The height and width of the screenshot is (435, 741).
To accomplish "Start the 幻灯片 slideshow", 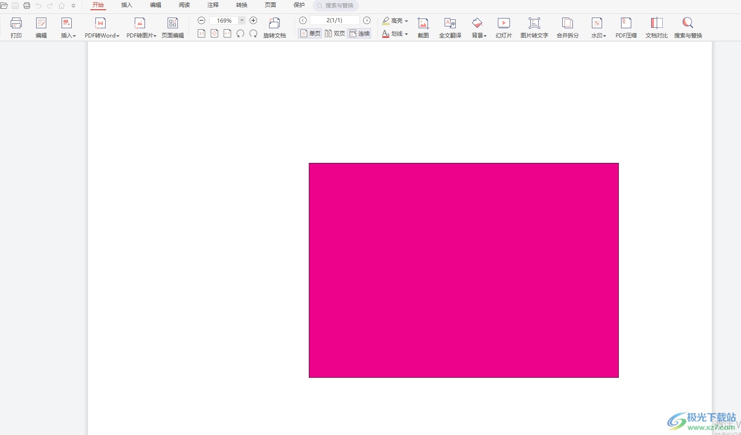I will click(x=504, y=27).
